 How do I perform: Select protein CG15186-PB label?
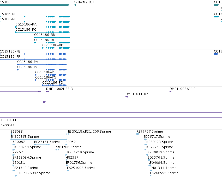45,72
